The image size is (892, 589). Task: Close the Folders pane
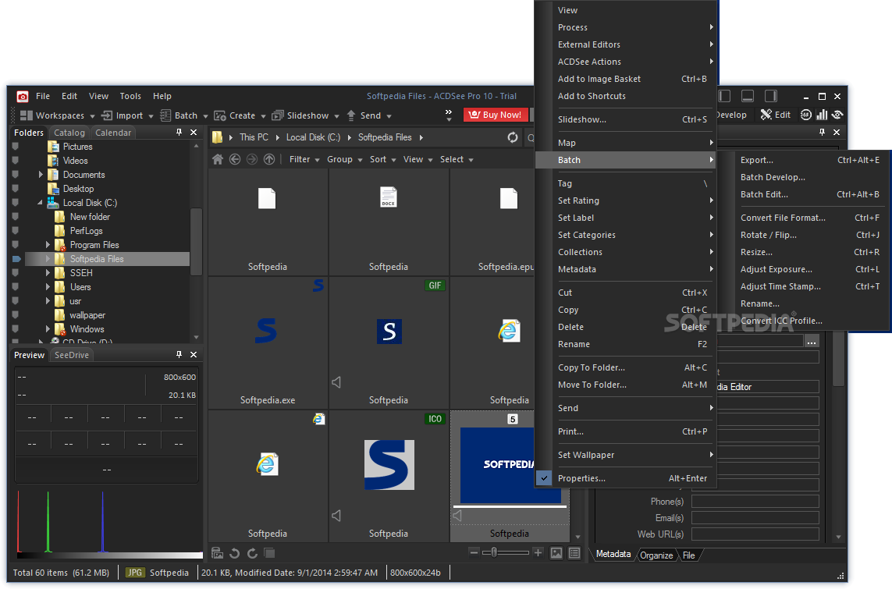pyautogui.click(x=194, y=133)
